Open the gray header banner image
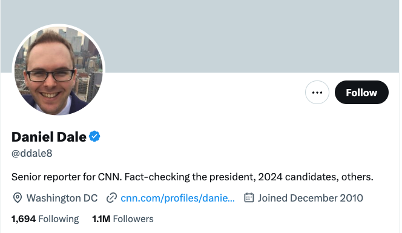This screenshot has width=402, height=233. point(200,36)
